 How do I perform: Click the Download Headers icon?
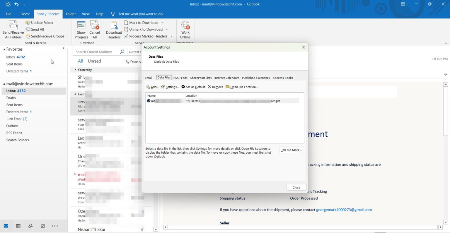tap(114, 29)
